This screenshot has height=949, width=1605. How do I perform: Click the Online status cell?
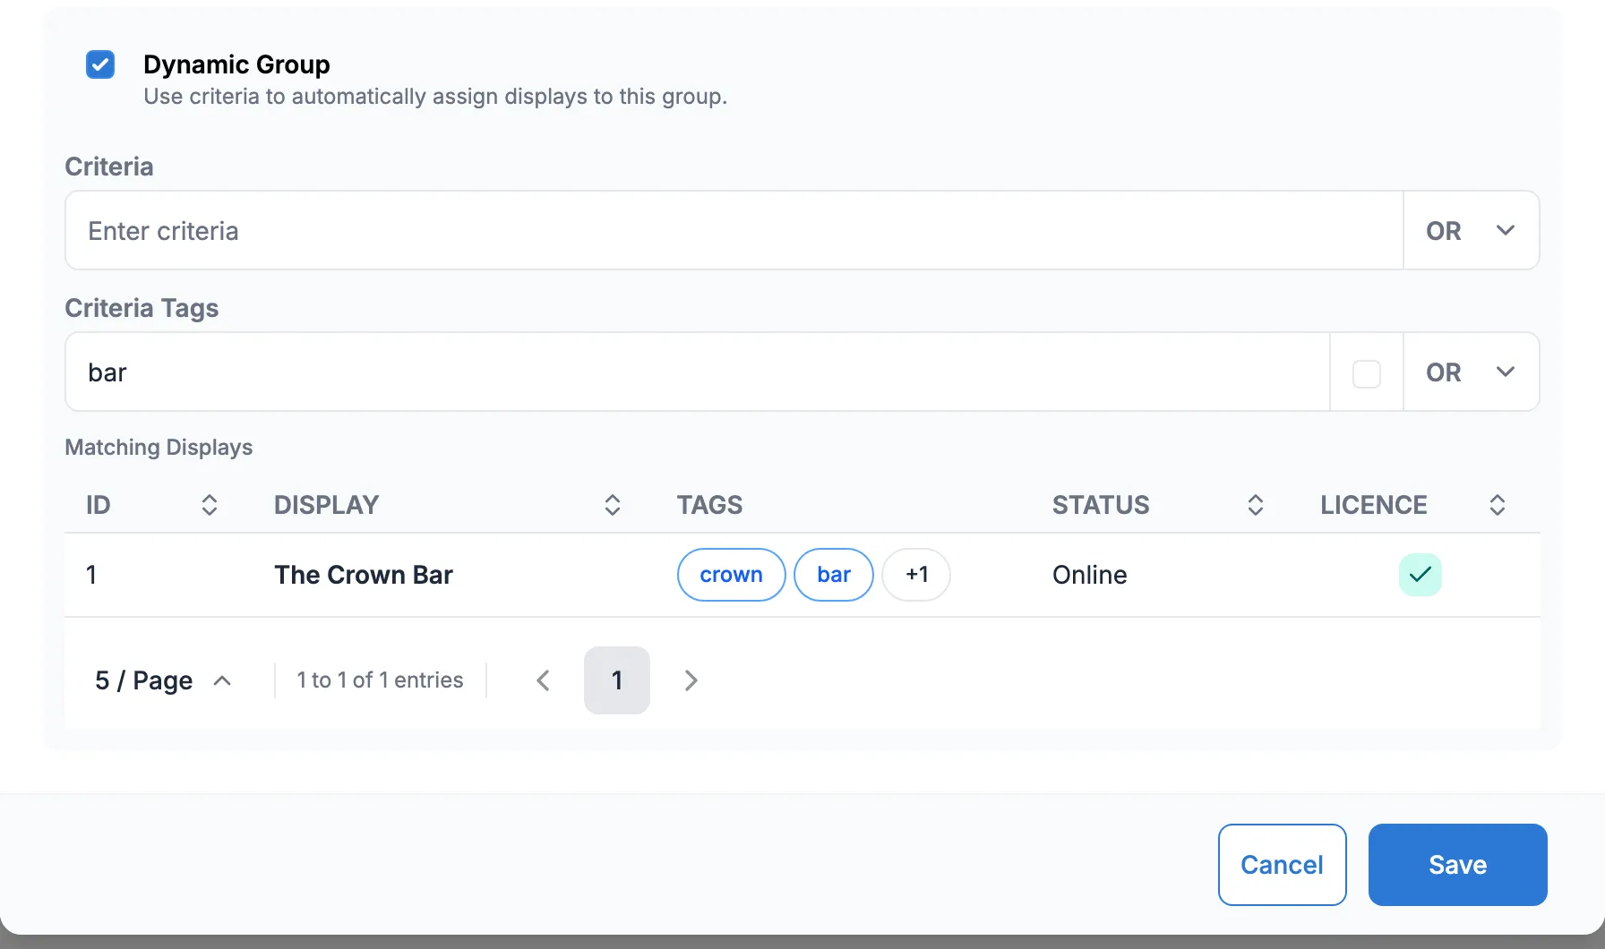pyautogui.click(x=1090, y=575)
